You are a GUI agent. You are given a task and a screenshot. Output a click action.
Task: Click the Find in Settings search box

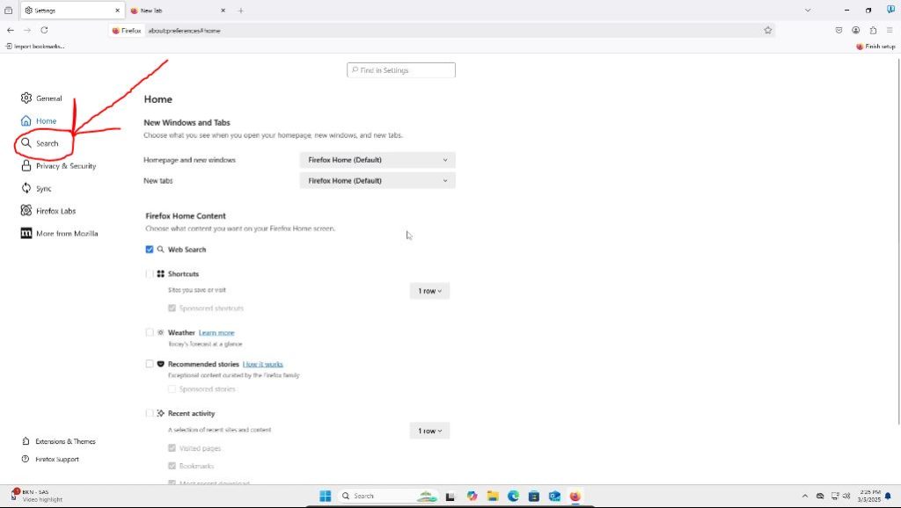click(401, 70)
